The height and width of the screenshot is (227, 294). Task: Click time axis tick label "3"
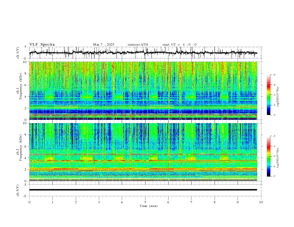99,202
